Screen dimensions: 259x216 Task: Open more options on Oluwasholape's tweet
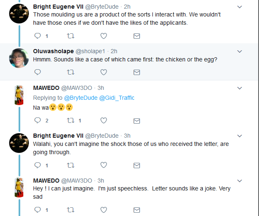tap(240, 52)
